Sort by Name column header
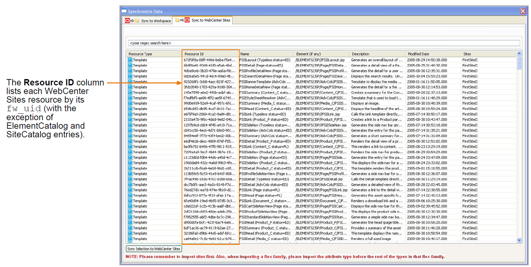The width and height of the screenshot is (531, 267). click(266, 54)
